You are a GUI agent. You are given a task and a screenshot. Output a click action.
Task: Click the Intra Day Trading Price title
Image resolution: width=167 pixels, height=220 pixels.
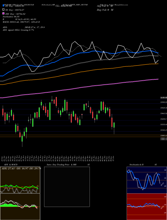click(68, 165)
